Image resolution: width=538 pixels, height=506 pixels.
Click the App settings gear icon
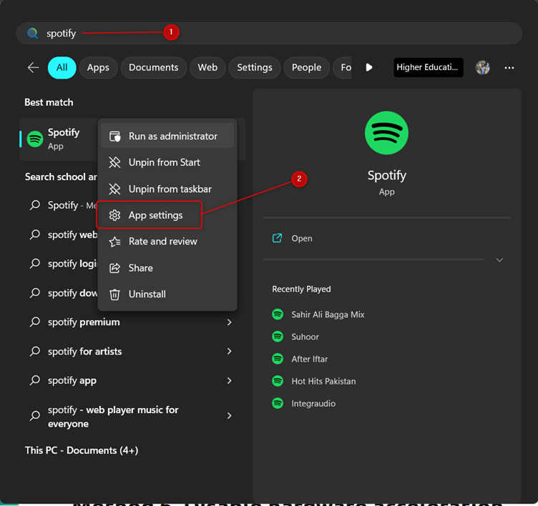point(114,215)
